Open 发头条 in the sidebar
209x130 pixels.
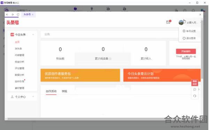[18, 49]
